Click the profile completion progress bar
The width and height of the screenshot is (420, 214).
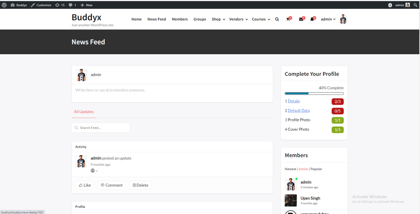coord(314,93)
